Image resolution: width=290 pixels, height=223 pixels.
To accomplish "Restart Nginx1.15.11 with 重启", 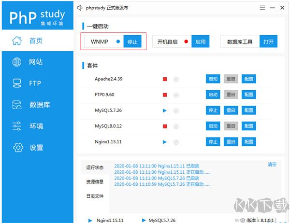I will 231,142.
